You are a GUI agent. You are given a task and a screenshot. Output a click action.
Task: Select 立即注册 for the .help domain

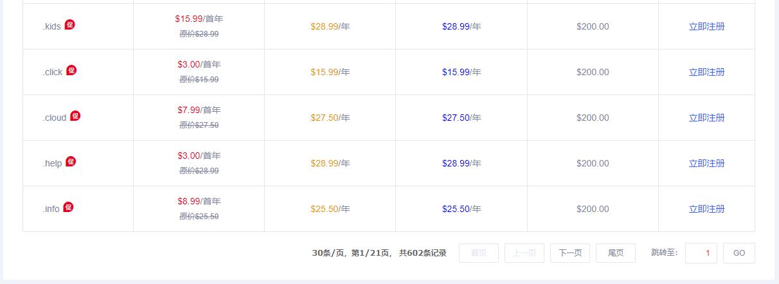click(706, 163)
